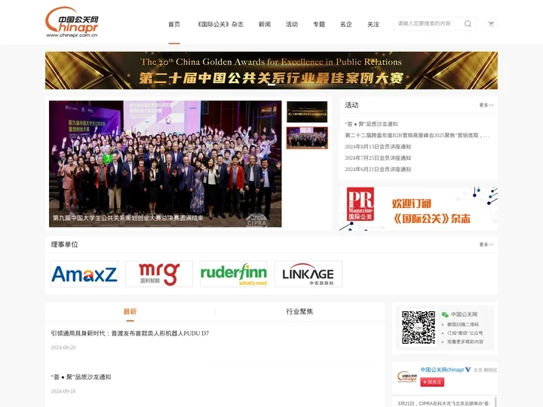Click the mrg 嘉利智联 logo
The width and height of the screenshot is (543, 407).
(x=159, y=274)
